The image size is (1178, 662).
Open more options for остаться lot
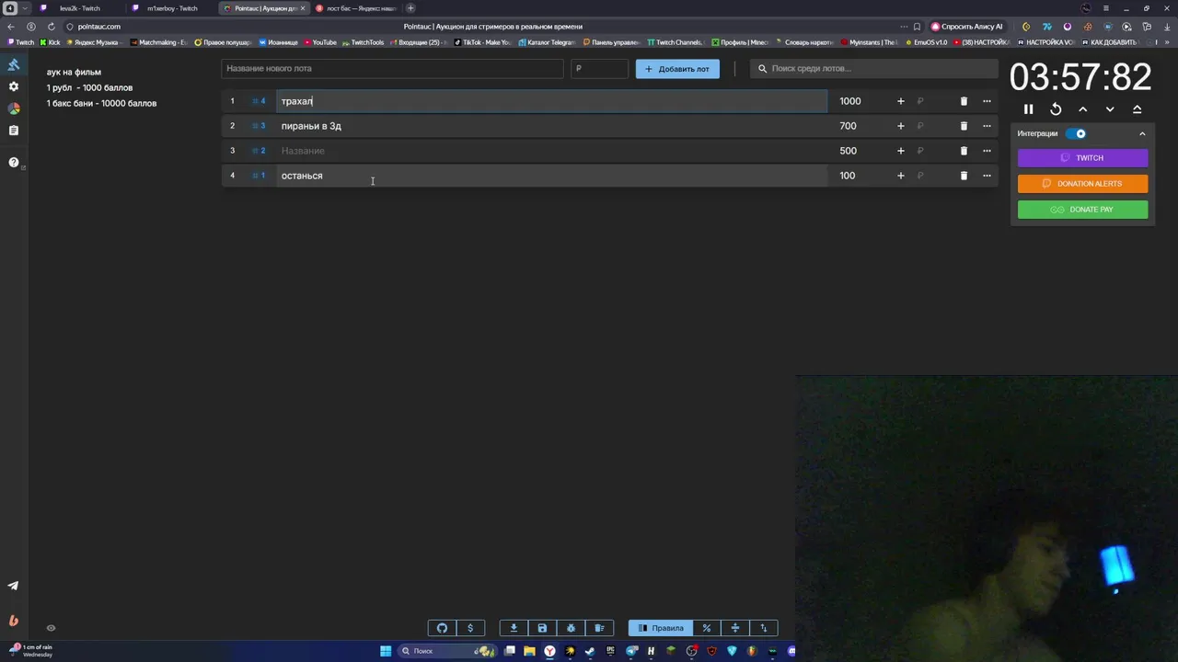click(987, 176)
